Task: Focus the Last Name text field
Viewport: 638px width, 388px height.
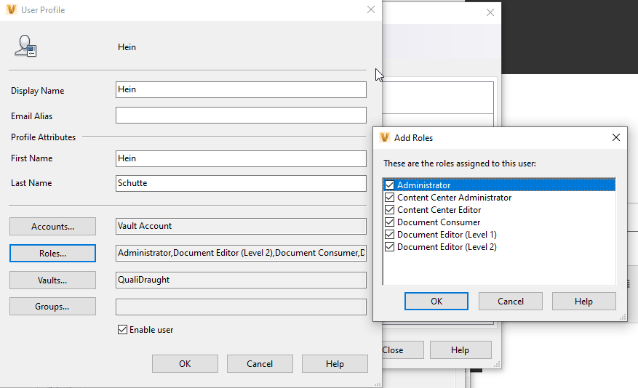Action: point(241,183)
